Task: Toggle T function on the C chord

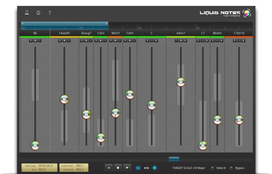Action: click(x=148, y=41)
